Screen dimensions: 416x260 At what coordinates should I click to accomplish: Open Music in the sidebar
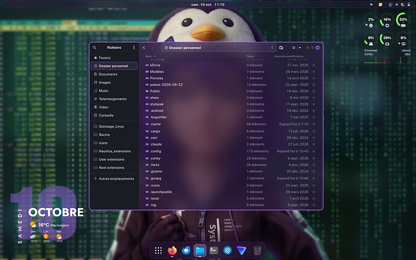[x=115, y=90]
